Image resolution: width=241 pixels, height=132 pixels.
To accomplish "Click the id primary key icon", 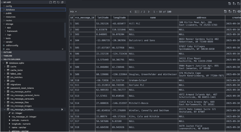I will (x=10, y=113).
